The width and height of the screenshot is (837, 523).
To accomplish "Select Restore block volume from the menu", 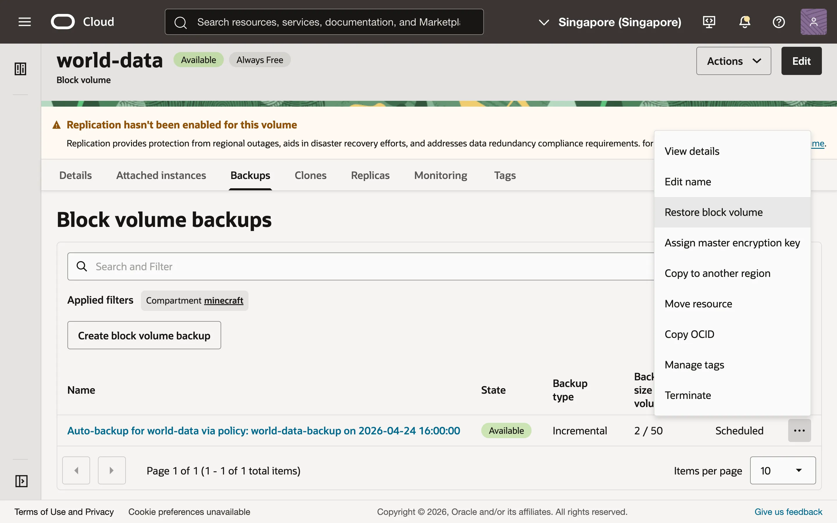I will 713,212.
